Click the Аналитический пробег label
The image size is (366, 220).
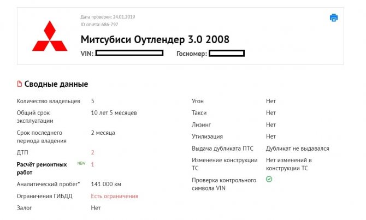(48, 185)
